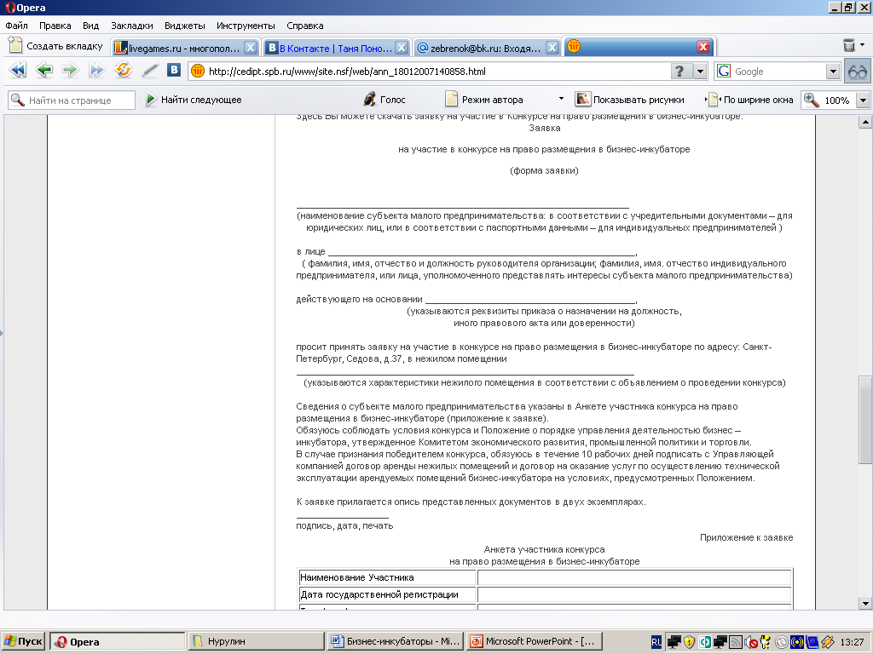Open the Правка menu
Viewport: 873px width, 654px height.
click(x=55, y=26)
